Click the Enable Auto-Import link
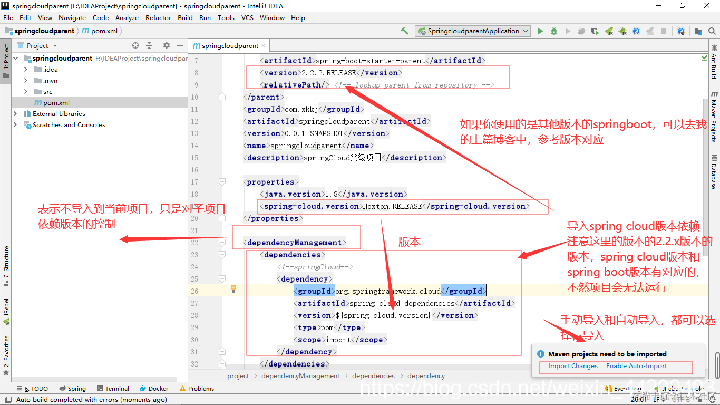 (636, 366)
